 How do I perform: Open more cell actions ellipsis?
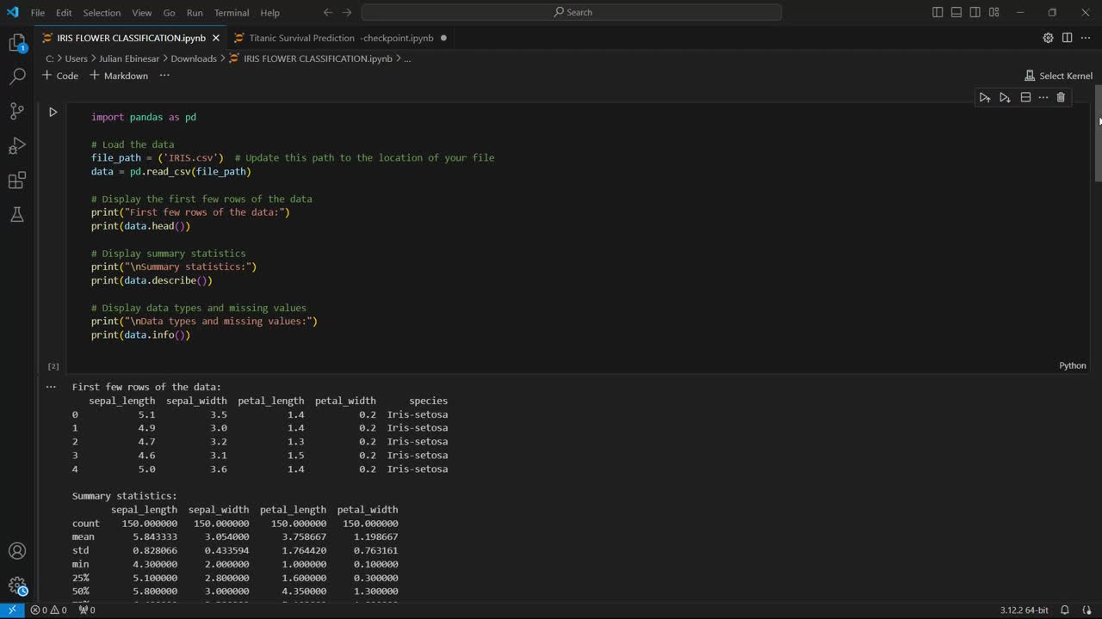tap(1043, 97)
